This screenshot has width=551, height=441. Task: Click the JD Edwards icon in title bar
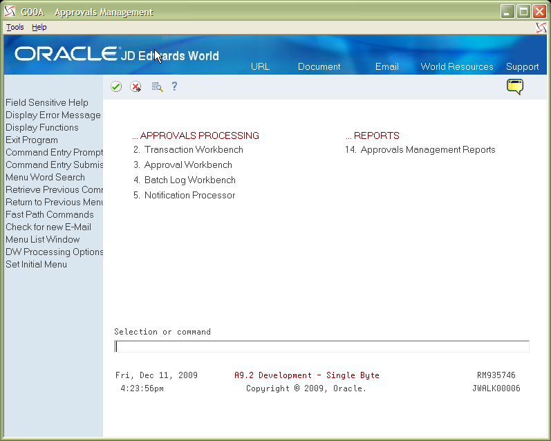(10, 12)
